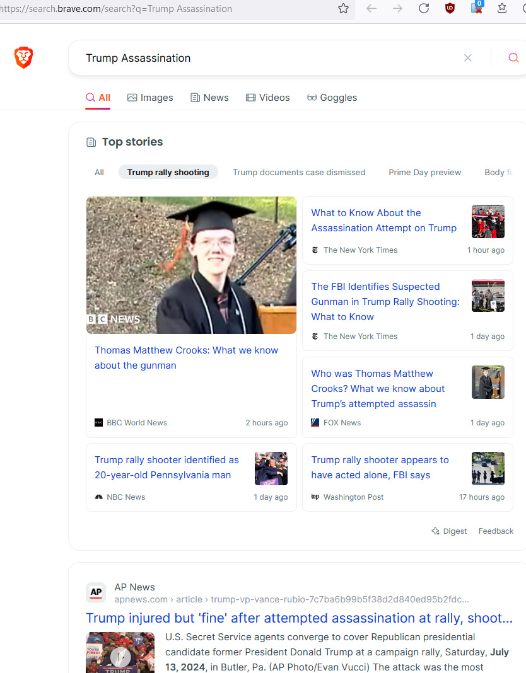Open uBlock Origin extension icon
The height and width of the screenshot is (673, 526).
pos(450,8)
